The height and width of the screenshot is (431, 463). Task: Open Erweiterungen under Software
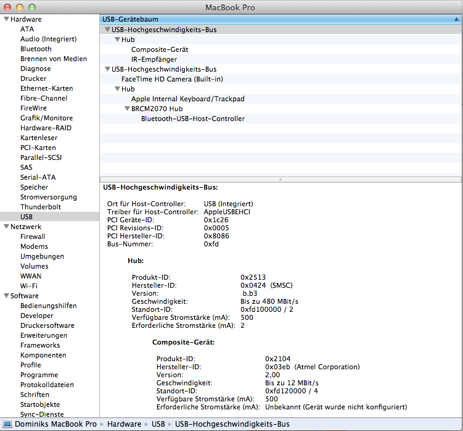(44, 335)
